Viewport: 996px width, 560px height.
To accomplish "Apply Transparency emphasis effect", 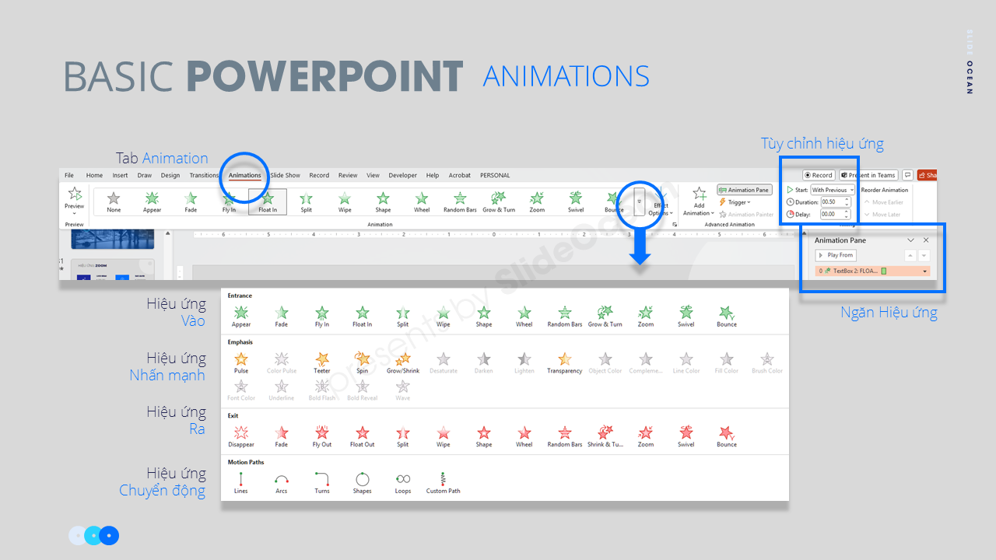I will coord(565,362).
